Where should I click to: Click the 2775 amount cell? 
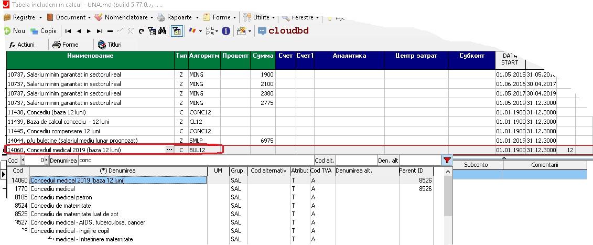(x=263, y=103)
